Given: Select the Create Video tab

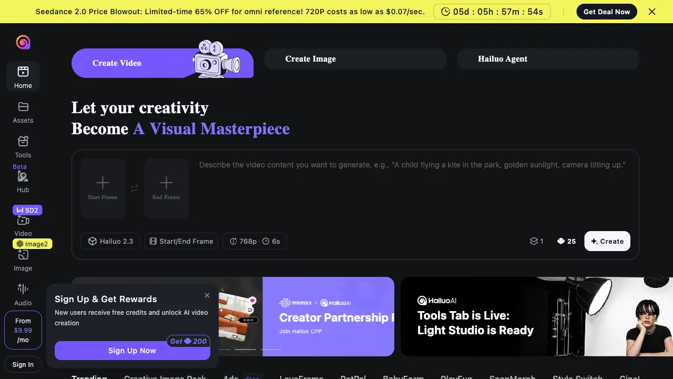Looking at the screenshot, I should tap(162, 63).
